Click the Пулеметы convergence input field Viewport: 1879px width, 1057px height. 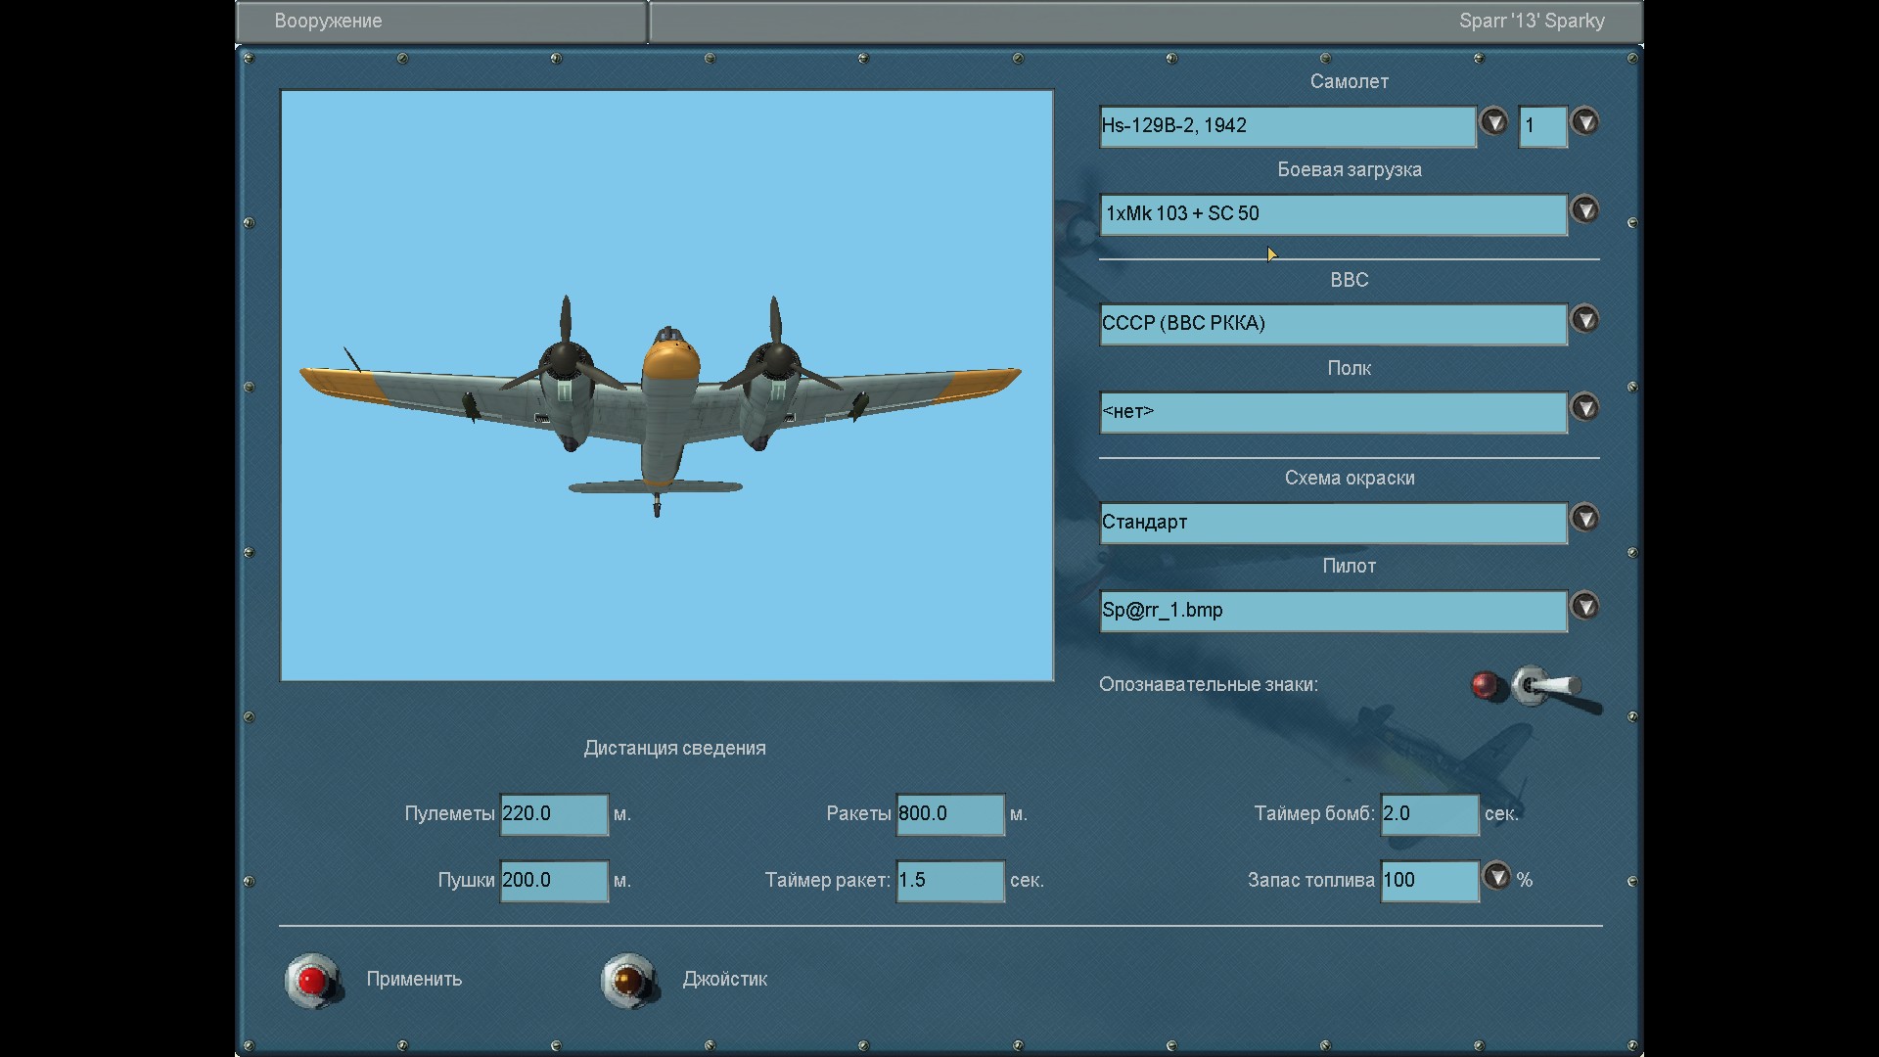(x=554, y=814)
